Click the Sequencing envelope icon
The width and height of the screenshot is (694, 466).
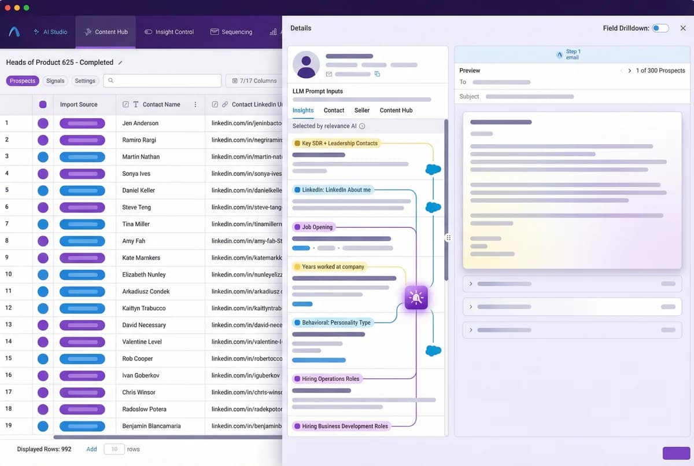click(x=213, y=32)
